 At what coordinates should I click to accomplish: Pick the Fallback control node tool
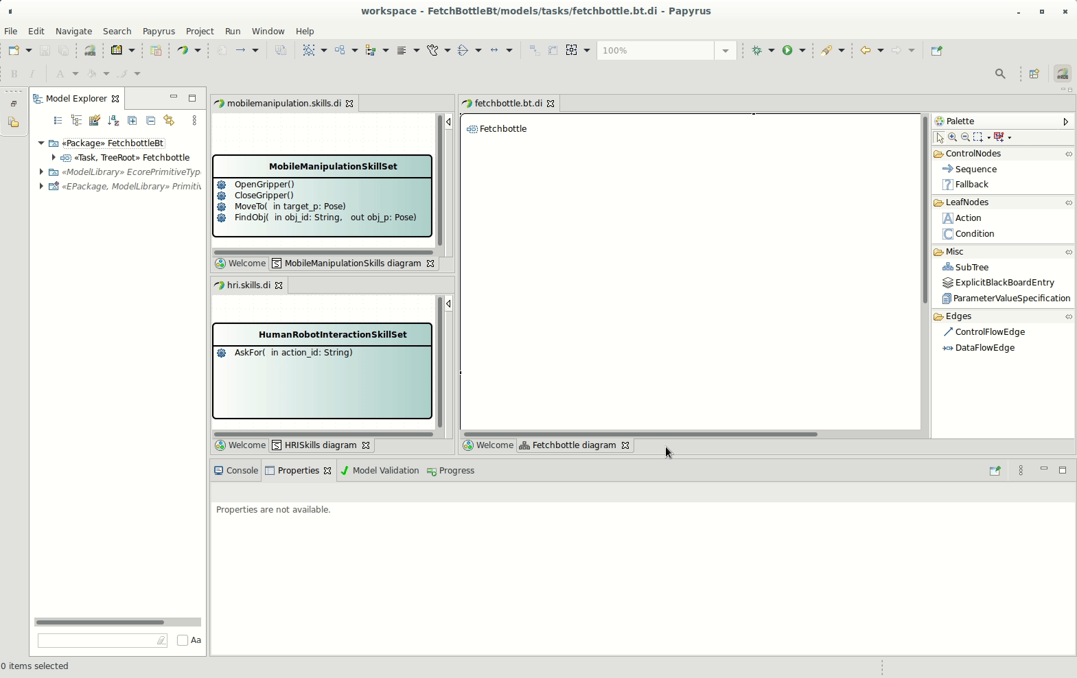pyautogui.click(x=971, y=185)
